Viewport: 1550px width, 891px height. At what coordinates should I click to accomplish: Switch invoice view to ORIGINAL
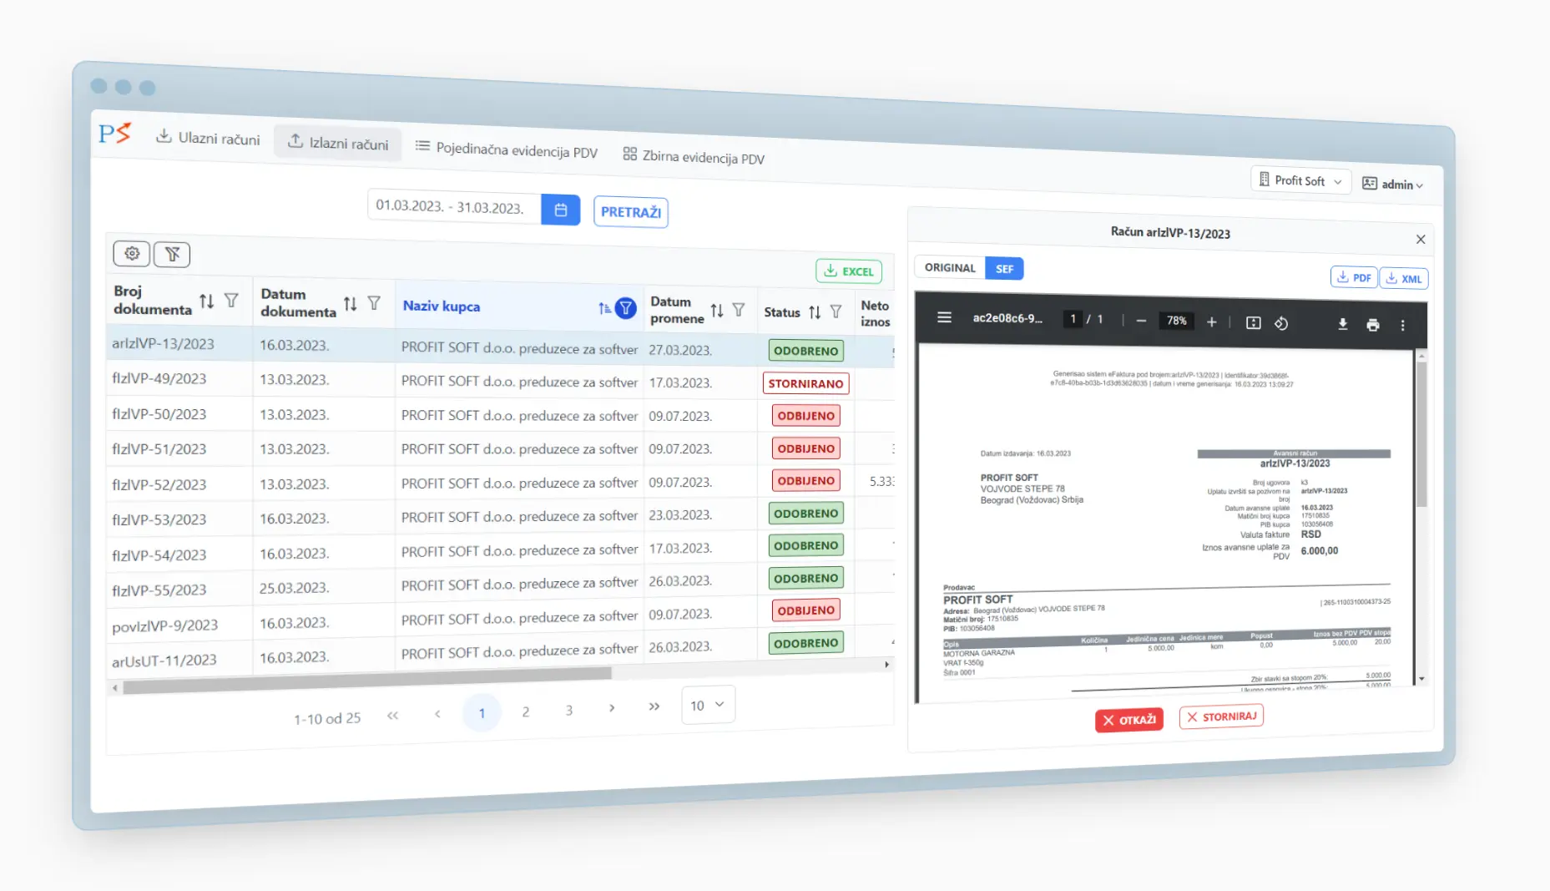pos(950,267)
